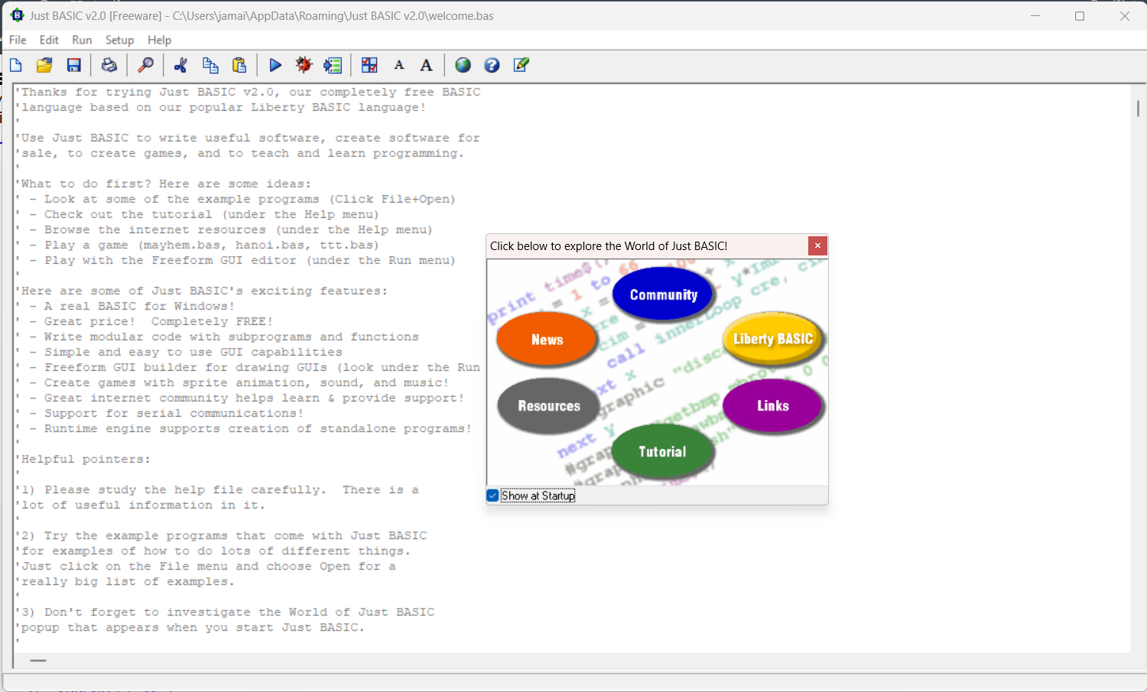Maximize the Just BASIC window
1147x692 pixels.
coord(1080,15)
